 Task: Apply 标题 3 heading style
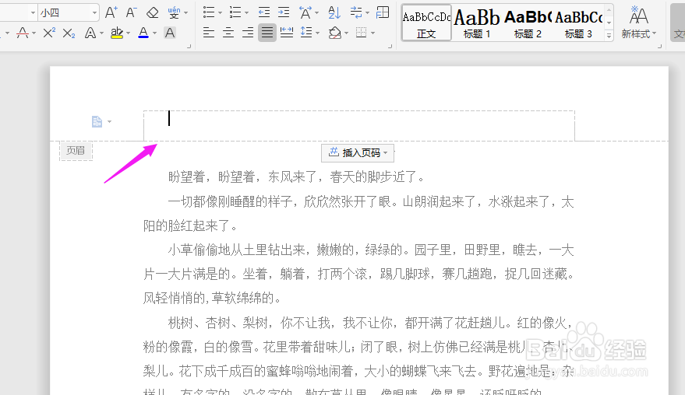[x=578, y=23]
